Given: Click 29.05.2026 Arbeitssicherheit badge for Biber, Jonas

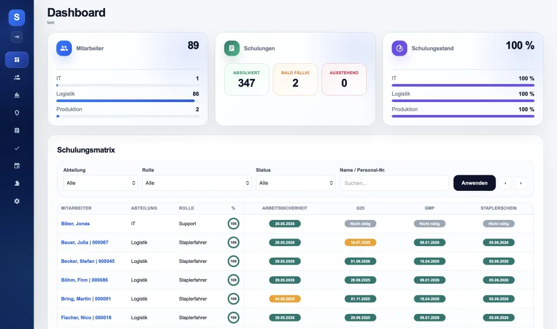Looking at the screenshot, I should coord(285,223).
